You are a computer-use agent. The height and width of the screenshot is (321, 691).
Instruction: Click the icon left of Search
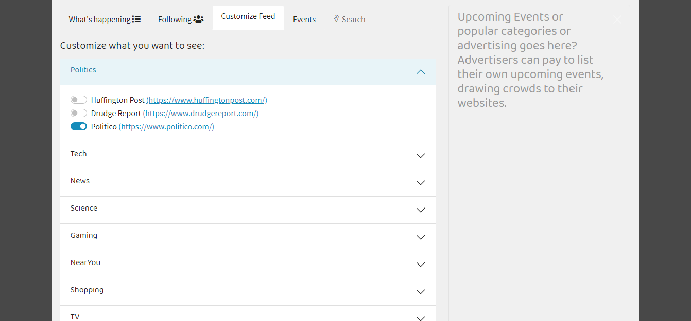point(337,19)
